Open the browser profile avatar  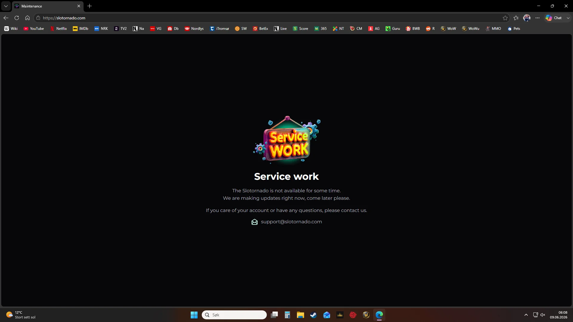[527, 18]
